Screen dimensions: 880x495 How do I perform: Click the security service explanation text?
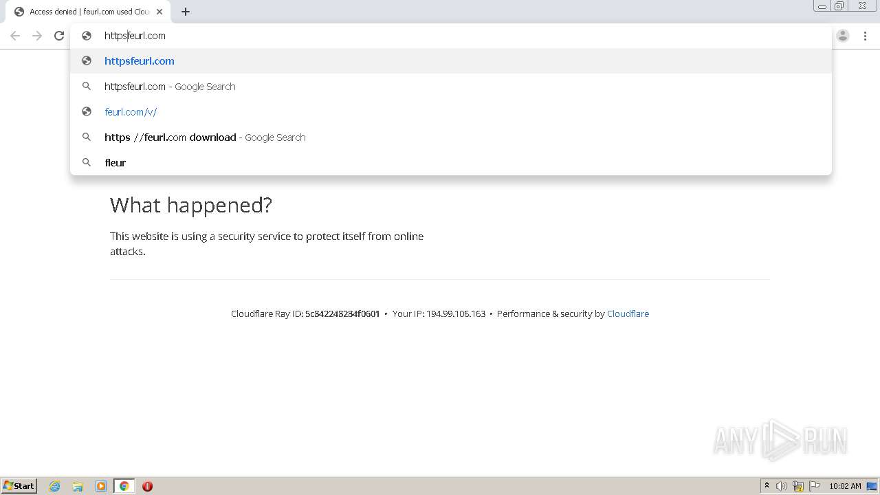pyautogui.click(x=267, y=243)
